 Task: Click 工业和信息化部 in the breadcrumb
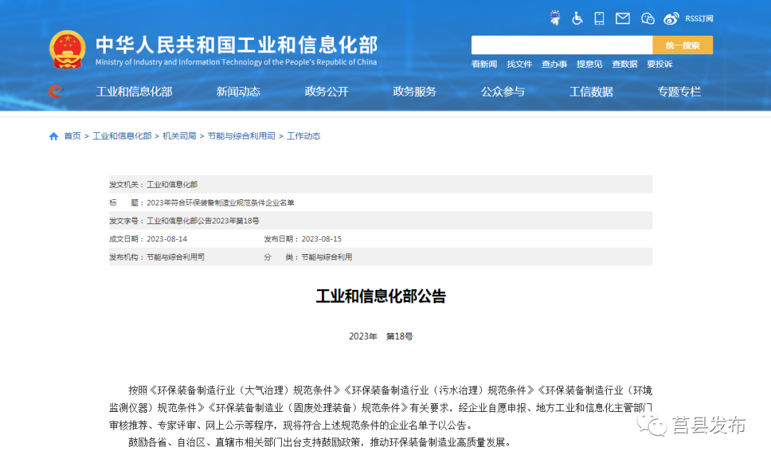122,136
